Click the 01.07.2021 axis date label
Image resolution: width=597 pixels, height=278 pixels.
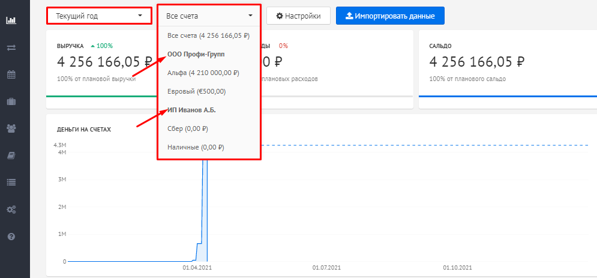pyautogui.click(x=327, y=268)
